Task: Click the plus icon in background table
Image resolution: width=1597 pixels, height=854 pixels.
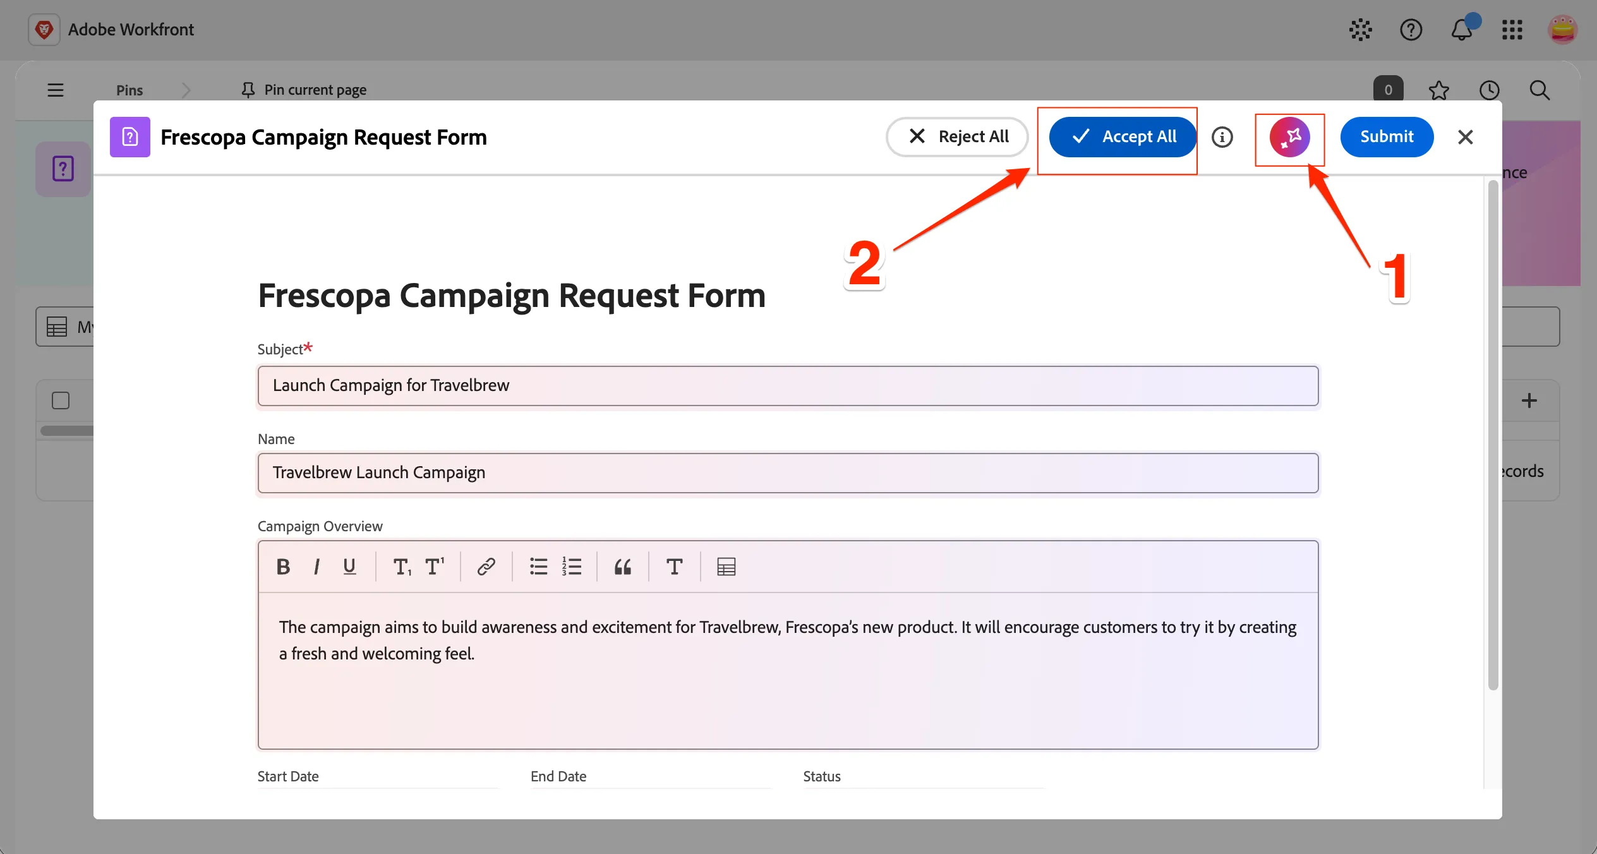Action: (x=1529, y=400)
